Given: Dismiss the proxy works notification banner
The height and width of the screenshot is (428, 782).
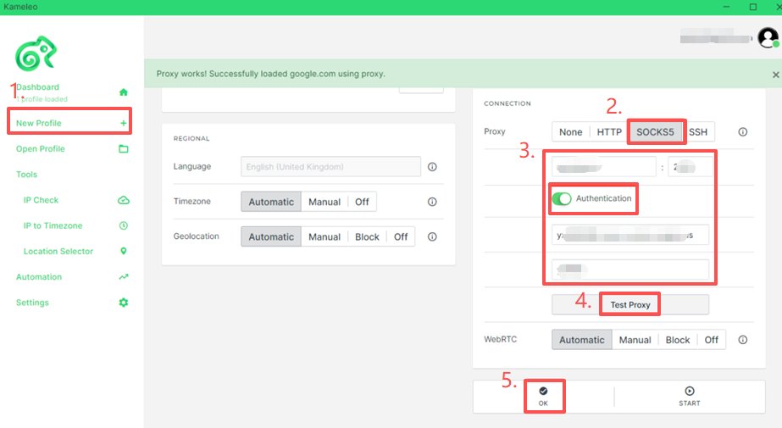Looking at the screenshot, I should tap(775, 75).
